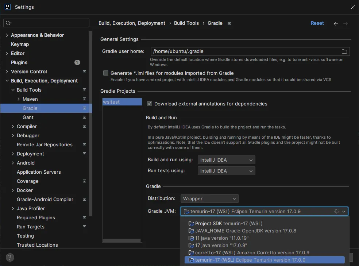Expand the Compiler node
The height and width of the screenshot is (266, 359).
pyautogui.click(x=13, y=126)
